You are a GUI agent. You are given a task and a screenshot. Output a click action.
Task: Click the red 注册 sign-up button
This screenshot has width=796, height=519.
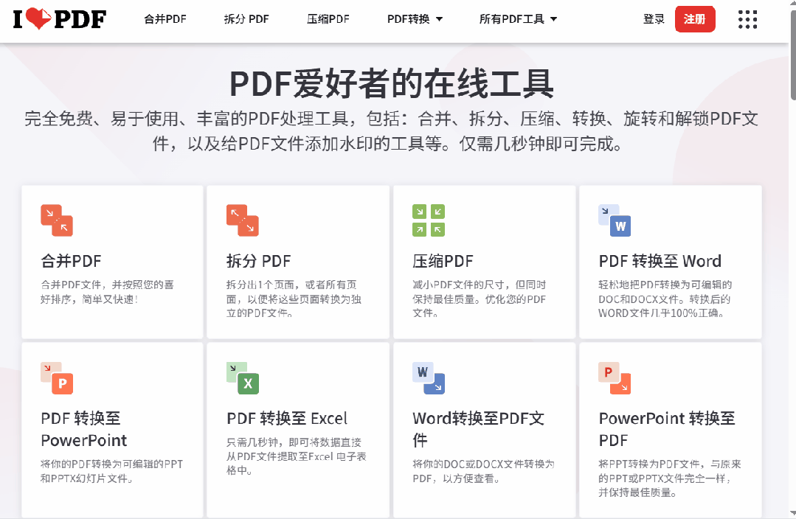695,19
